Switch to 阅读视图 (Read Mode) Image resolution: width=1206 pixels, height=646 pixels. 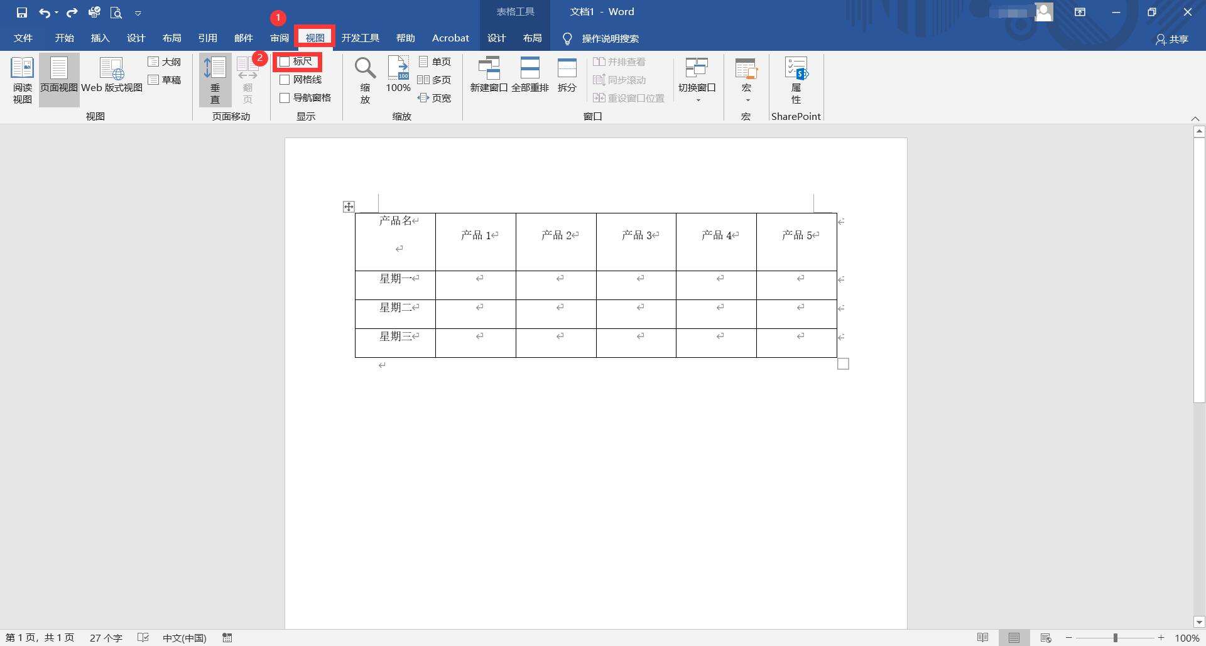pos(21,79)
